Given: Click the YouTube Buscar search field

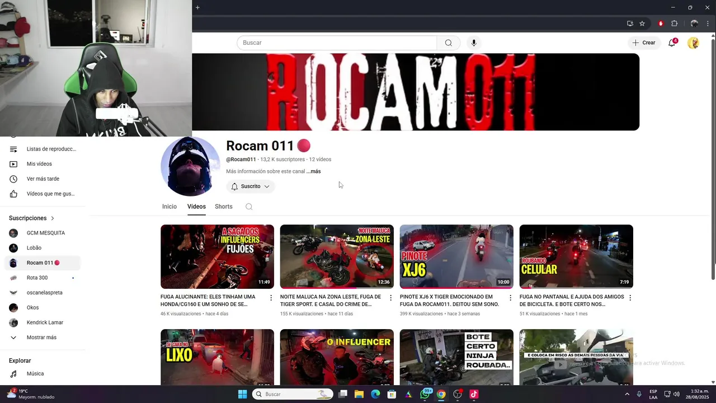Looking at the screenshot, I should tap(337, 43).
